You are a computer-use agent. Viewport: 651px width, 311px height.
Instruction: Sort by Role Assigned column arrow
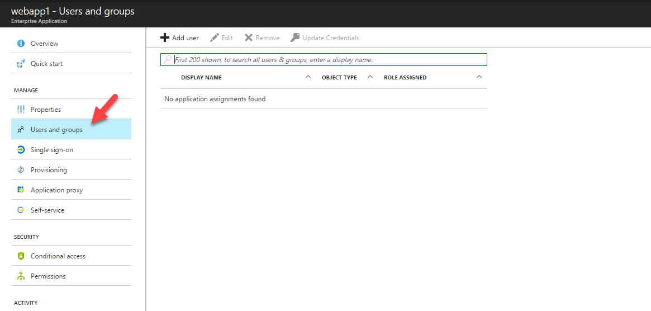(479, 77)
